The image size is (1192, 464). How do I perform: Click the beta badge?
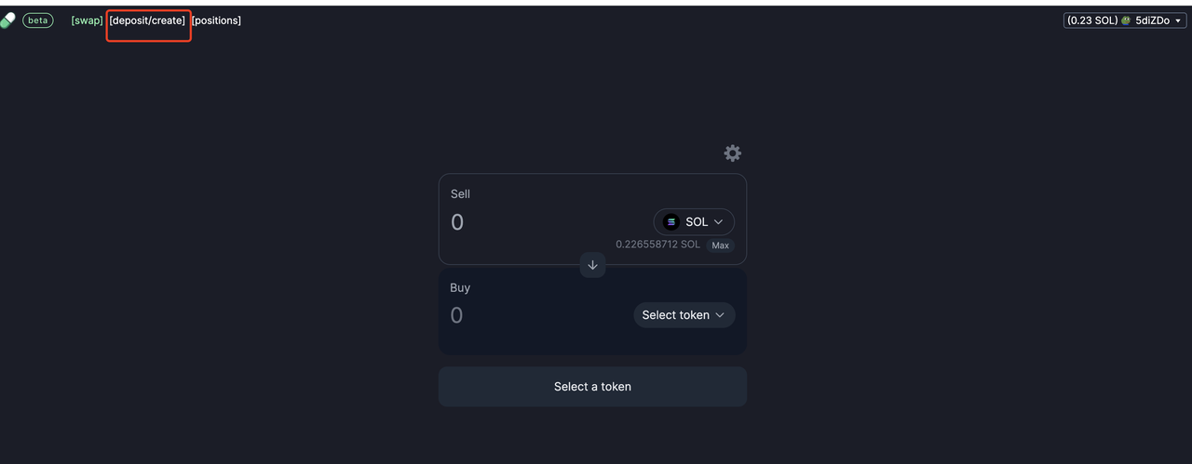click(x=38, y=20)
